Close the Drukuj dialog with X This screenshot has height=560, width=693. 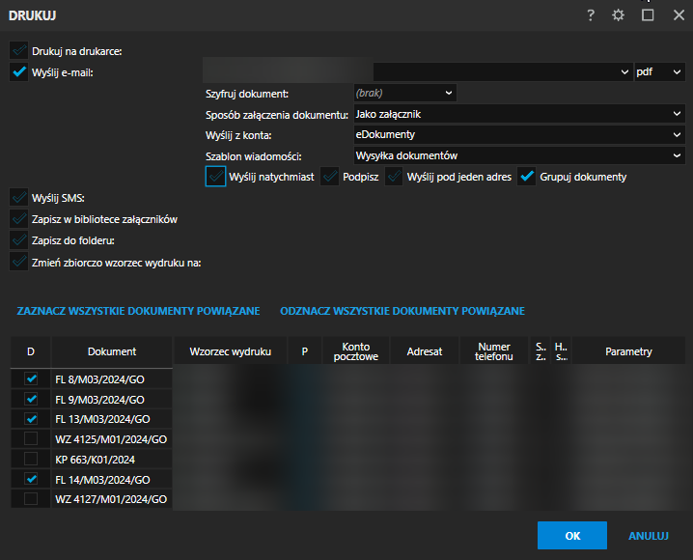[678, 15]
